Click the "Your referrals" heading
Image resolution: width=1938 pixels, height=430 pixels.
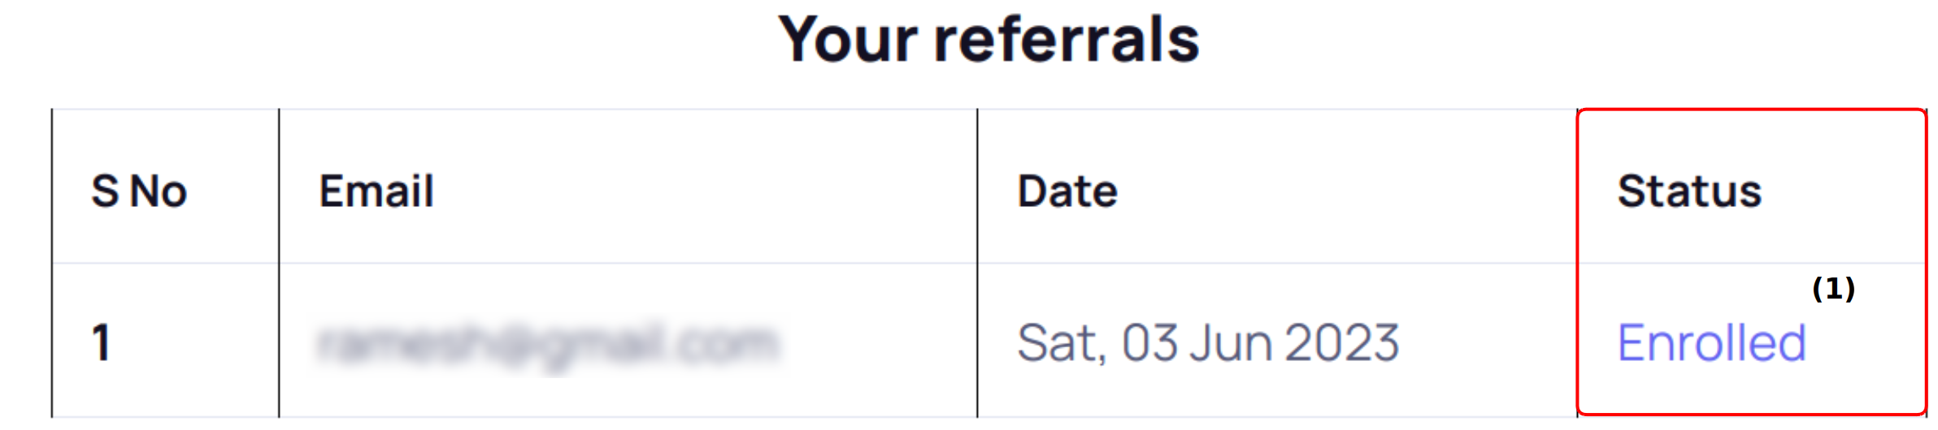tap(989, 39)
